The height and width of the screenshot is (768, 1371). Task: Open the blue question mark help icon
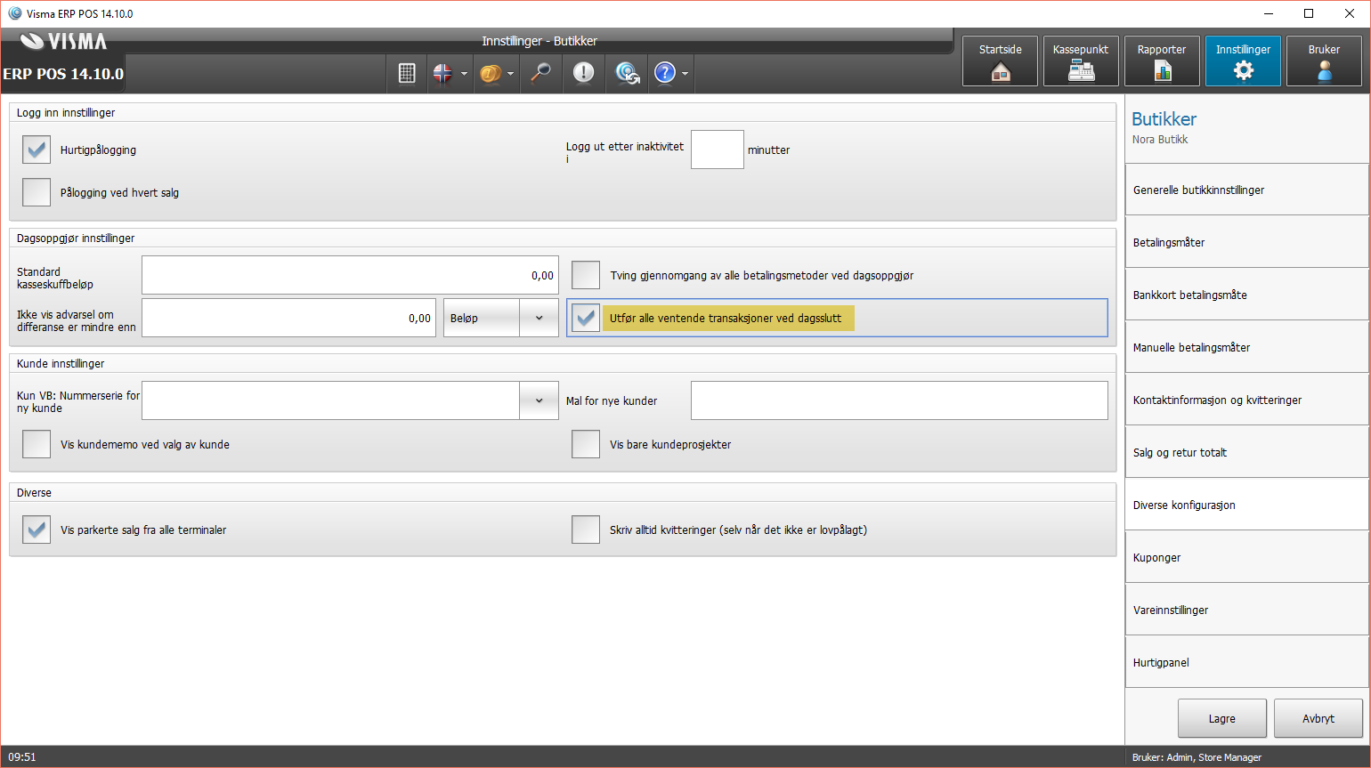pyautogui.click(x=665, y=73)
